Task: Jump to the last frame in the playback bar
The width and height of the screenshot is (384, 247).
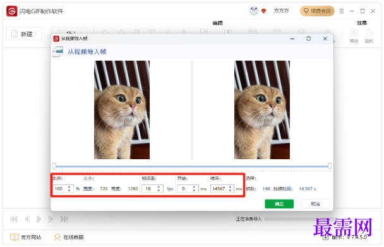Action: (64, 219)
